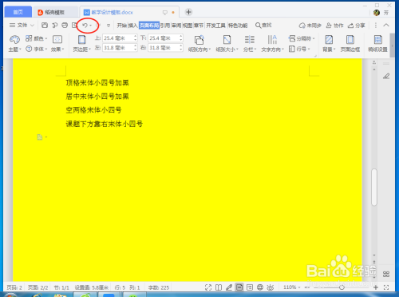Click the Share (分享) icon
Image resolution: width=399 pixels, height=297 pixels.
click(351, 26)
